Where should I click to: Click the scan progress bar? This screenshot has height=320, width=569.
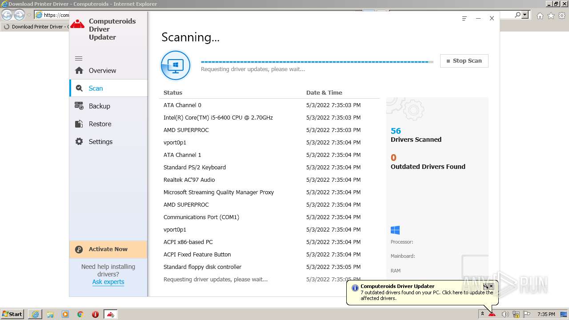click(317, 62)
